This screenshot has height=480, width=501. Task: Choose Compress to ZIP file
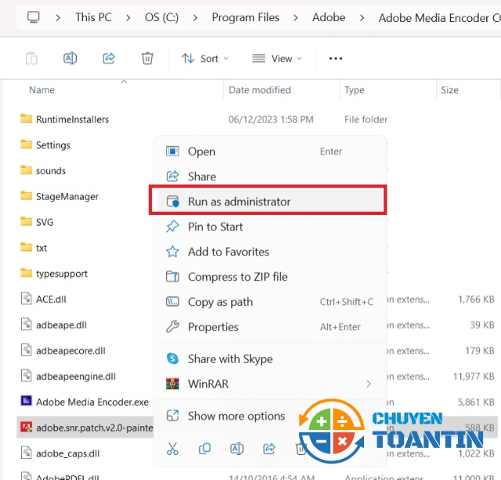[269, 277]
